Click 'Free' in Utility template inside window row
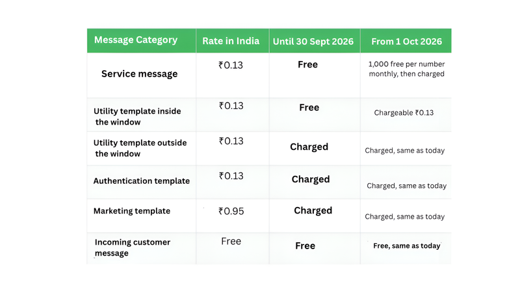This screenshot has width=520, height=292. [x=309, y=108]
